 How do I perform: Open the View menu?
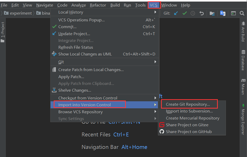pos(27,5)
